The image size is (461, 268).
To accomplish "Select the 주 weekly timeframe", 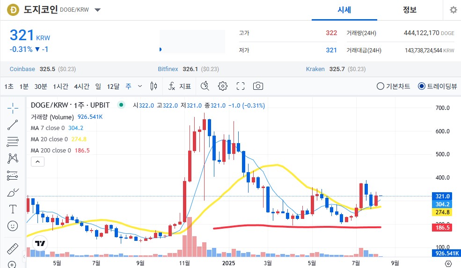I will [128, 86].
